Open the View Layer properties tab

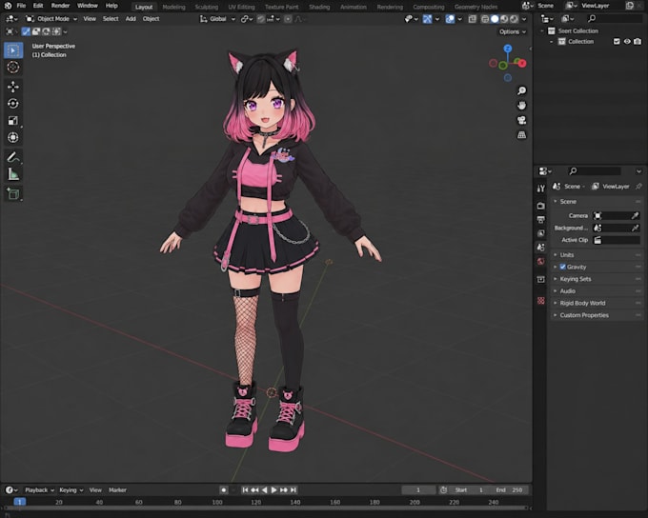click(541, 233)
